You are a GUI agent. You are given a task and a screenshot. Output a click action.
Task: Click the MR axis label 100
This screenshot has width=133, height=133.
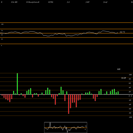(130, 75)
